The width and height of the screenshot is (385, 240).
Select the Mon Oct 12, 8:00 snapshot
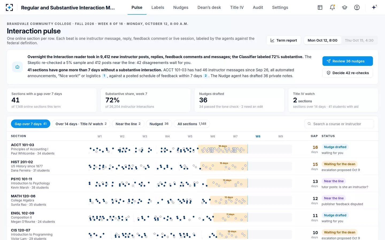[322, 40]
